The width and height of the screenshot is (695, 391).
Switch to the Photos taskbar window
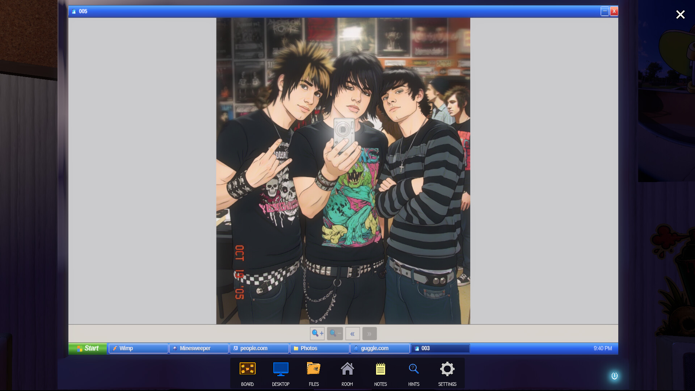point(320,348)
